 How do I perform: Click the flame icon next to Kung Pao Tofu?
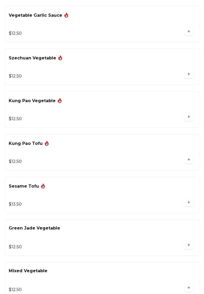tap(47, 144)
